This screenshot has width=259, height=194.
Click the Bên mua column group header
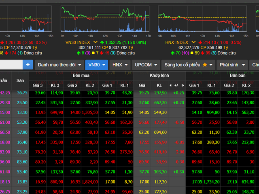coord(81,76)
